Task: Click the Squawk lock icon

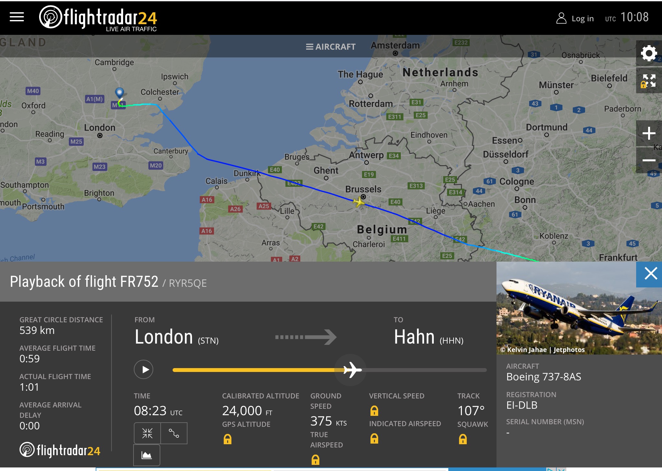Action: click(x=463, y=439)
